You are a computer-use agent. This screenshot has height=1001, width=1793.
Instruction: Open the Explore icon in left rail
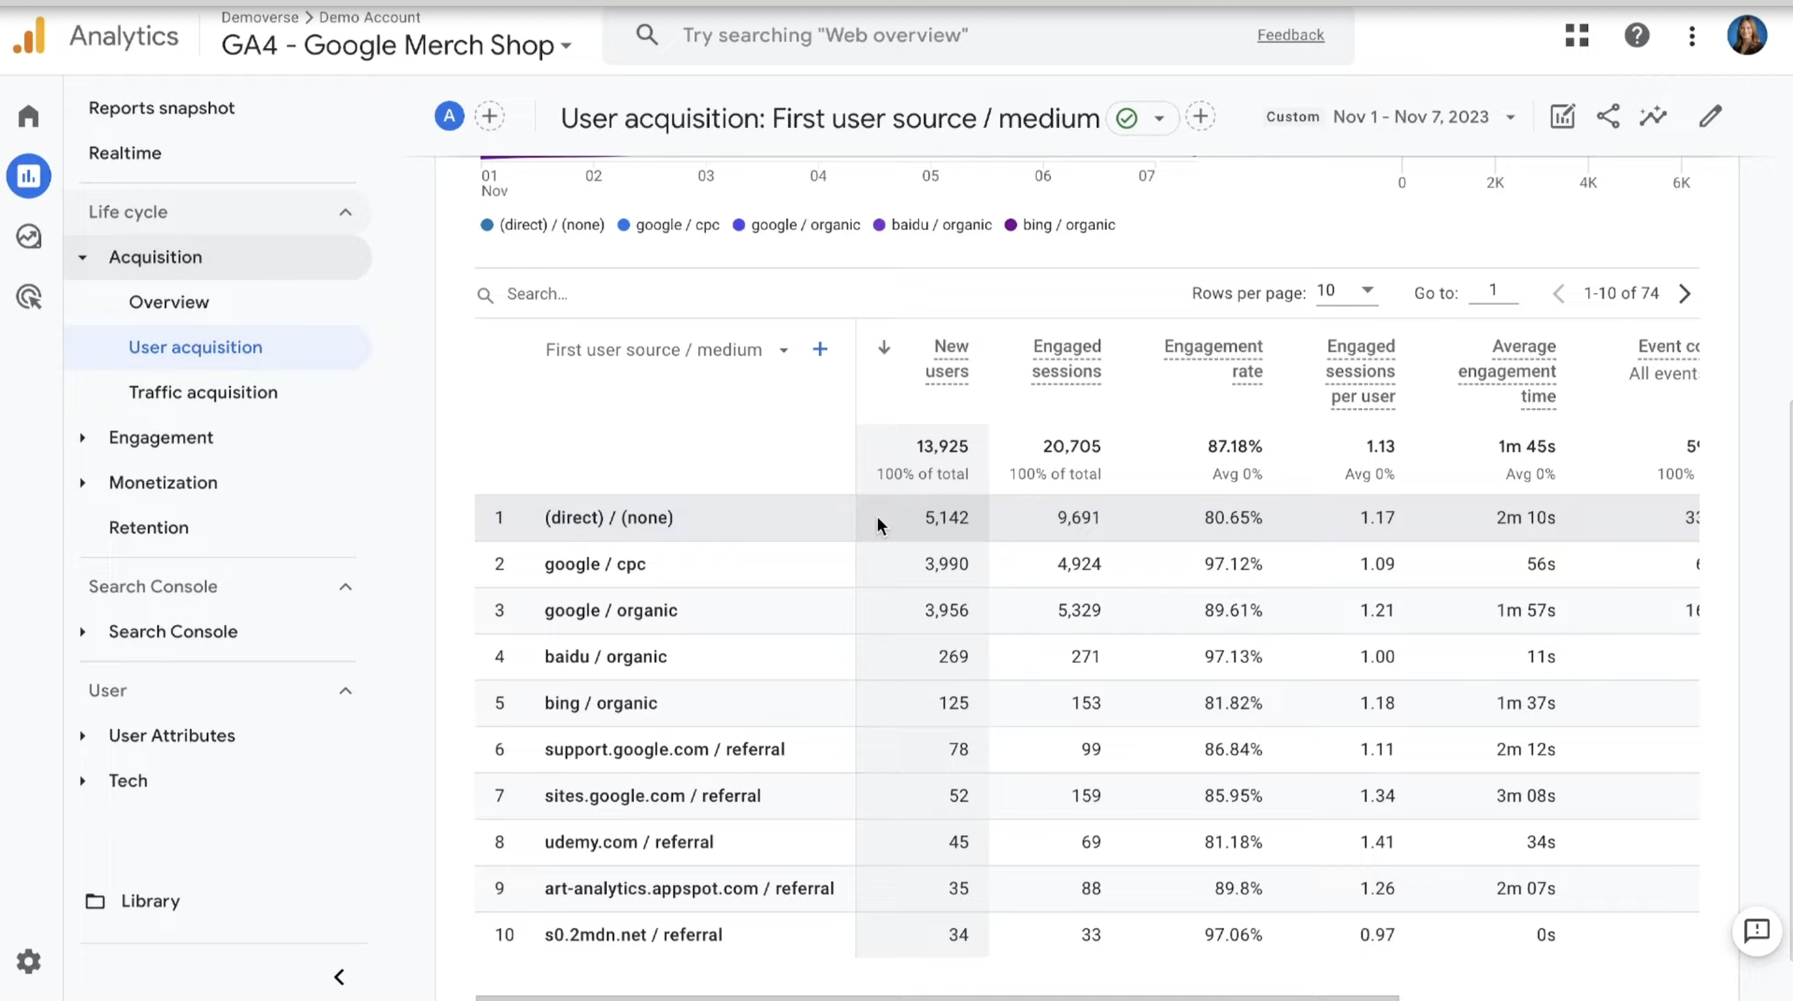coord(29,237)
